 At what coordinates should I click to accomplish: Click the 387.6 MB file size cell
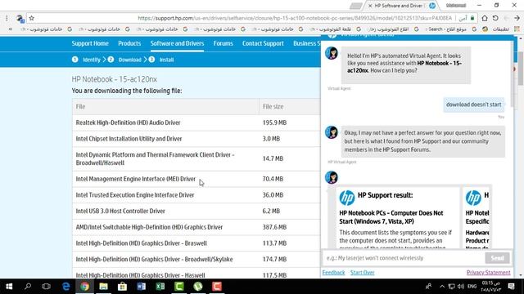coord(274,227)
